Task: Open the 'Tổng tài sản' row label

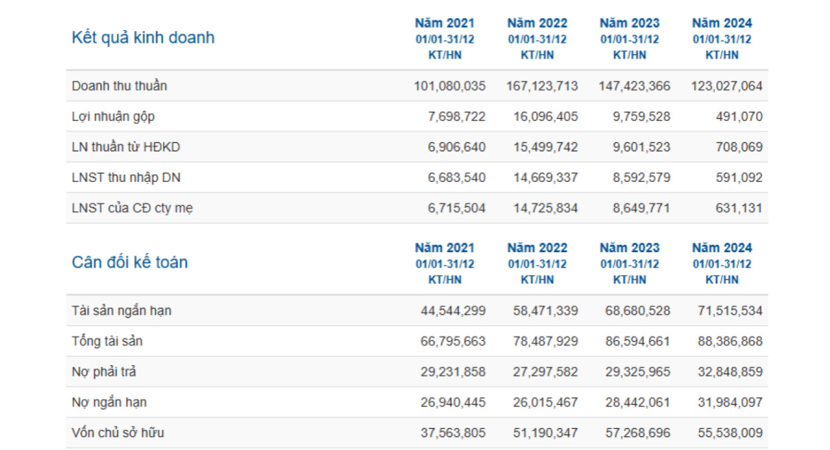Action: pos(107,342)
